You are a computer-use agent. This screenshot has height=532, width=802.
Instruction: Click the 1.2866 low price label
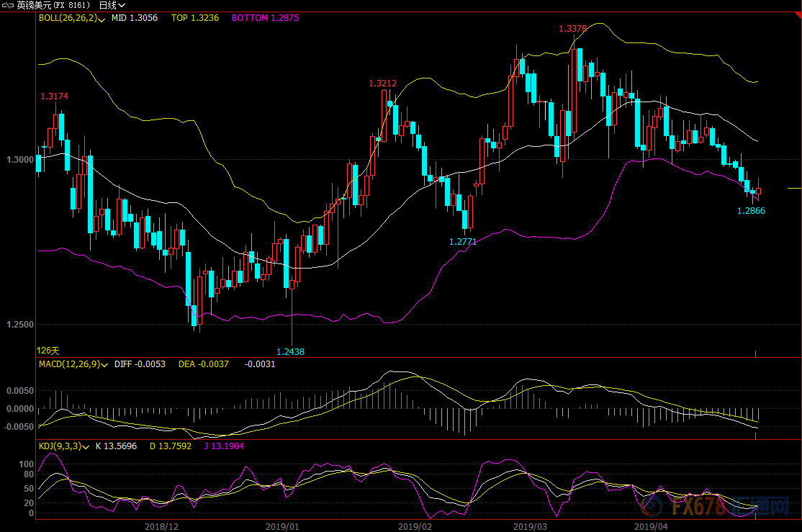click(x=751, y=211)
